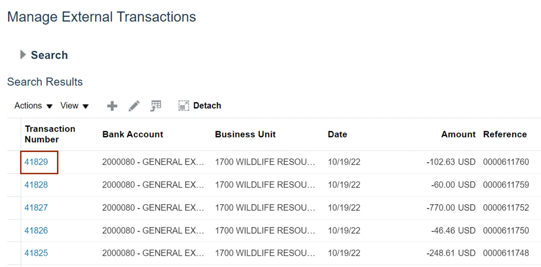
Task: Click the Amount column header
Action: [x=458, y=134]
